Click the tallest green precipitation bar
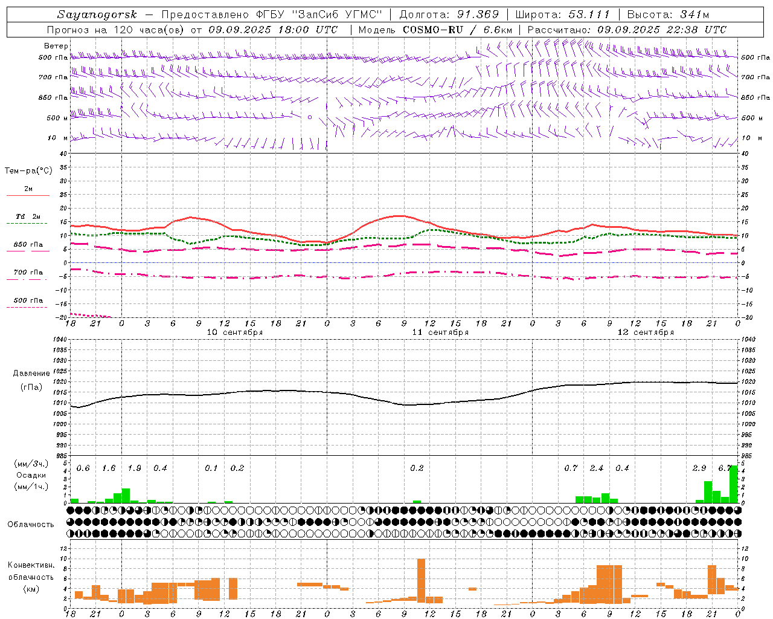 pyautogui.click(x=734, y=484)
